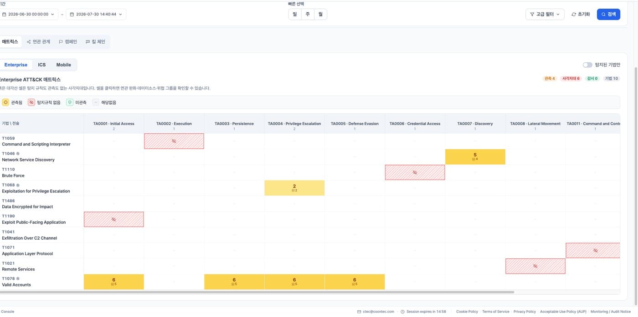Viewport: 638px width, 317px height.
Task: Select the 주 quick range option
Action: [308, 15]
